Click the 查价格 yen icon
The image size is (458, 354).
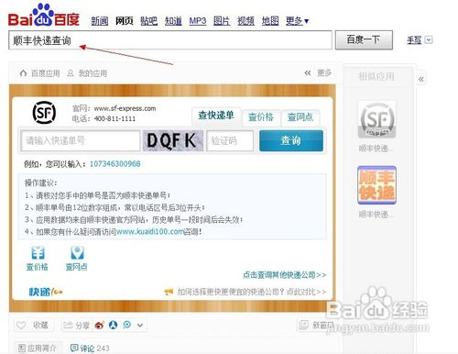coord(38,253)
